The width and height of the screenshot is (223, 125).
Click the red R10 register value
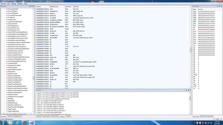206,32
